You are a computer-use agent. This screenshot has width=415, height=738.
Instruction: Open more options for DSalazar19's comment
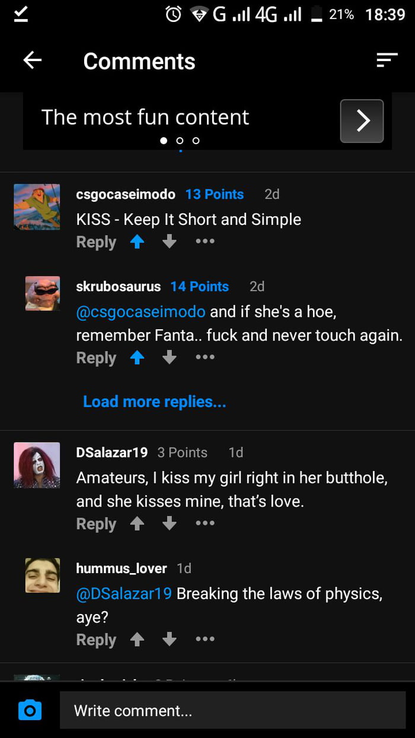(x=205, y=523)
